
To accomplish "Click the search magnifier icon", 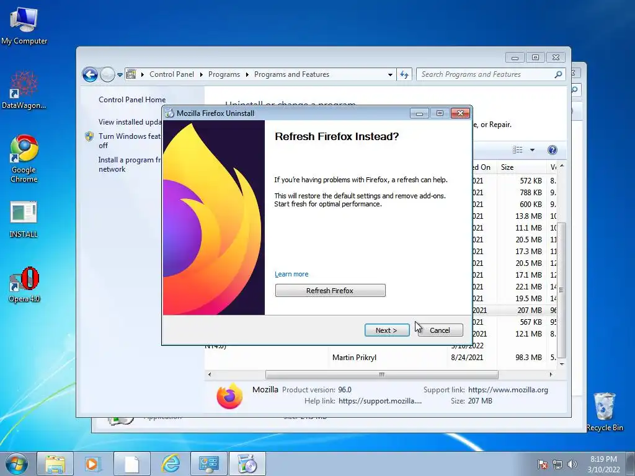I will [x=559, y=74].
